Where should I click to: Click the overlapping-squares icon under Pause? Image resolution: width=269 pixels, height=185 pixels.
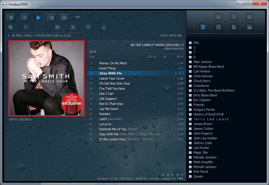click(x=26, y=27)
